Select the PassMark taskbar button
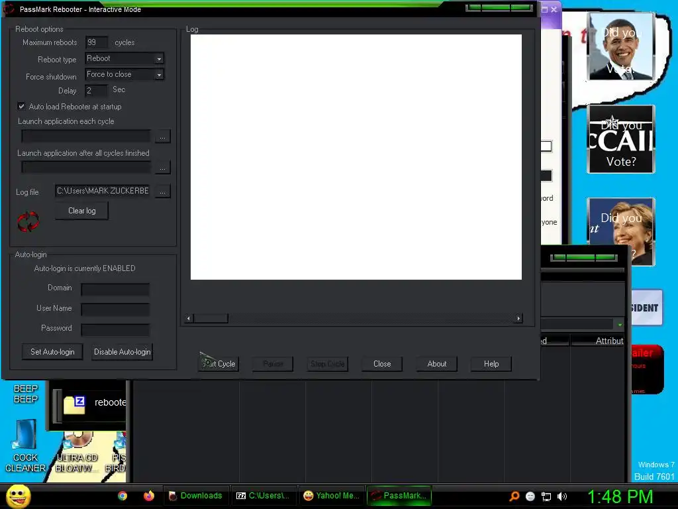The image size is (678, 509). click(399, 496)
